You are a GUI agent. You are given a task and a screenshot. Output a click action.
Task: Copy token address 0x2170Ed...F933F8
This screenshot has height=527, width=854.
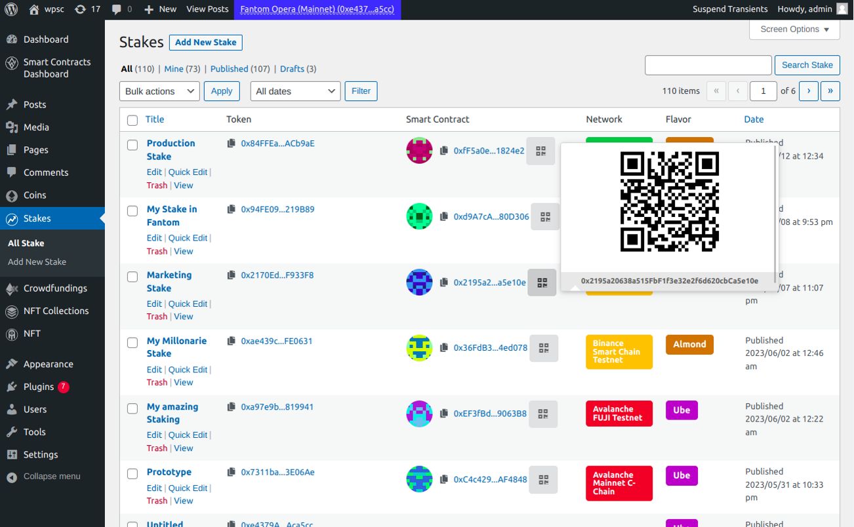point(231,275)
